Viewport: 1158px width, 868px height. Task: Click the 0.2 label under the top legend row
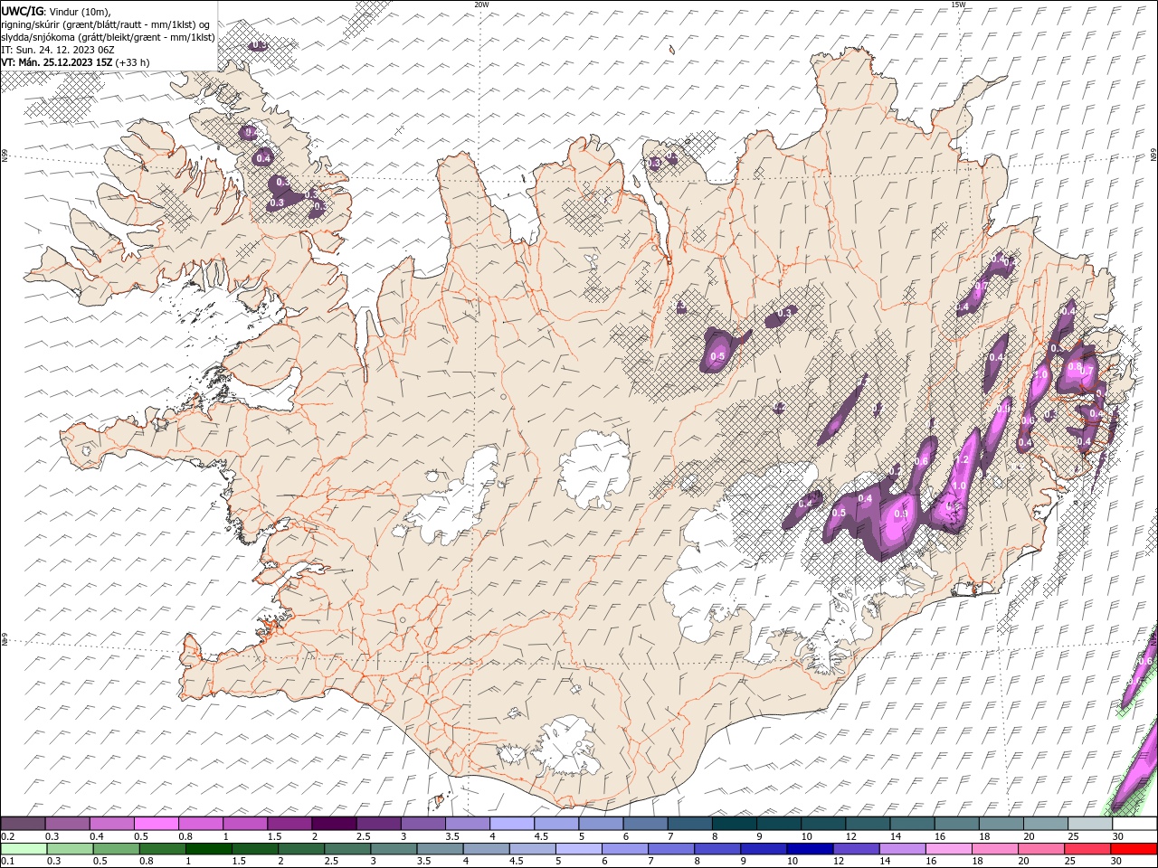tap(7, 836)
